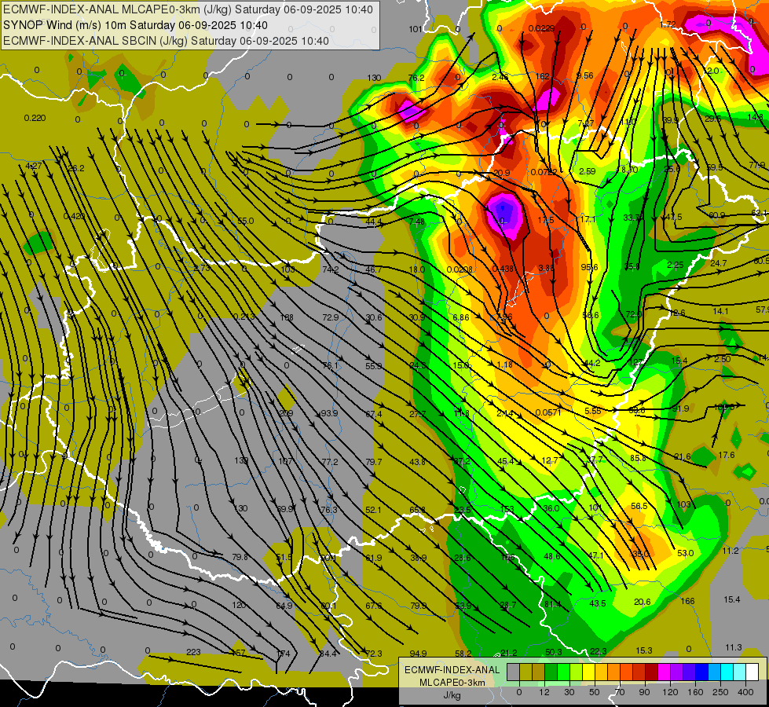Click the map value '223'
Viewport: 769px width, 707px height.
click(x=194, y=651)
